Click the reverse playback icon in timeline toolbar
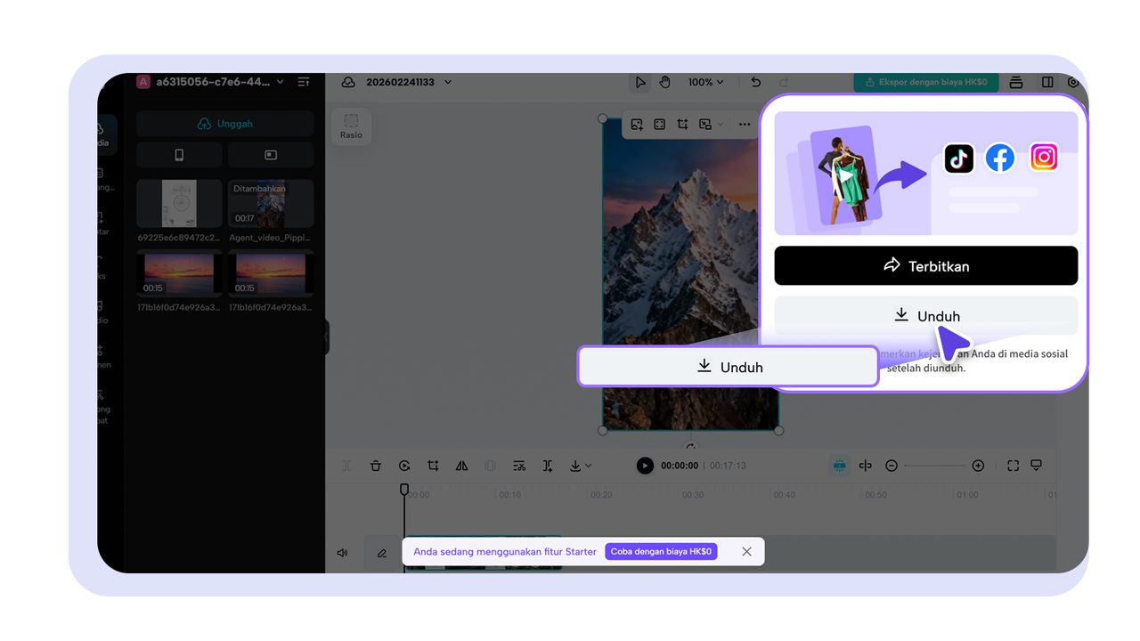The width and height of the screenshot is (1140, 641). [x=404, y=466]
